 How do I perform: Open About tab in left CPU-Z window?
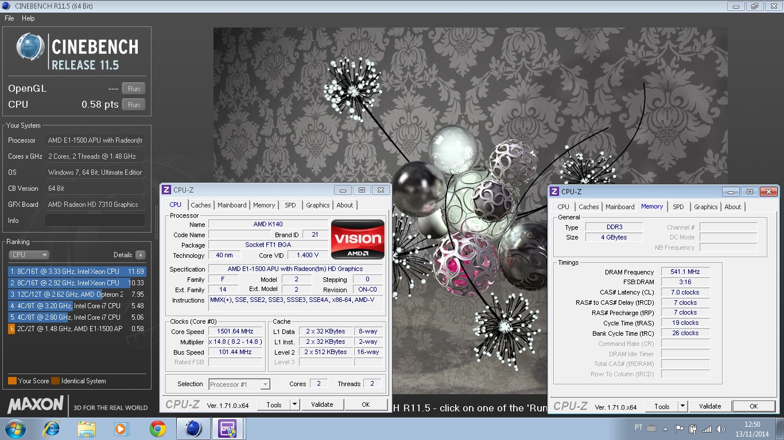345,205
